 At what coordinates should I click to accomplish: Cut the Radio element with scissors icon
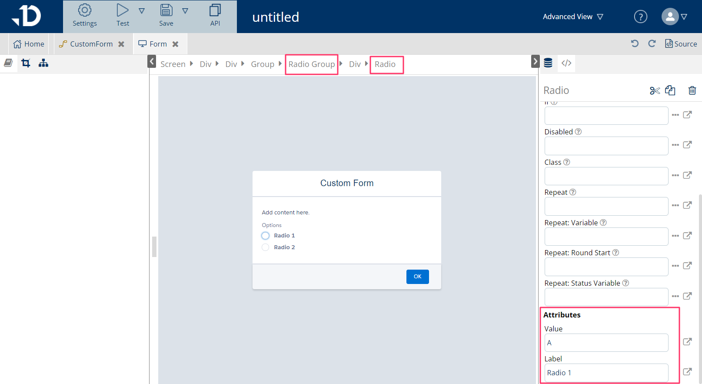(655, 90)
